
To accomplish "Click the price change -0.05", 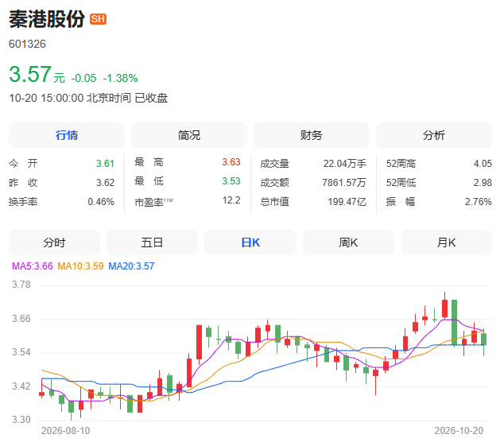I will tap(83, 78).
